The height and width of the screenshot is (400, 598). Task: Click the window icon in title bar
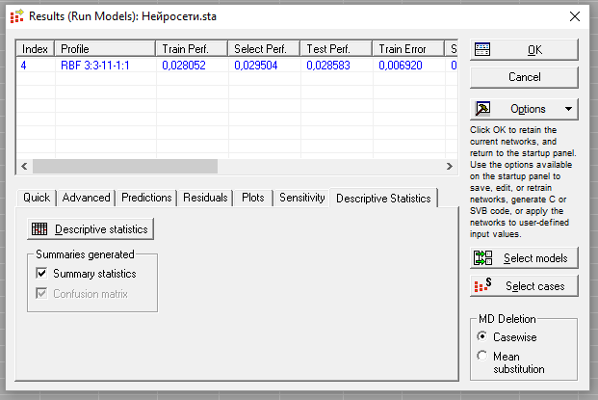tap(14, 16)
